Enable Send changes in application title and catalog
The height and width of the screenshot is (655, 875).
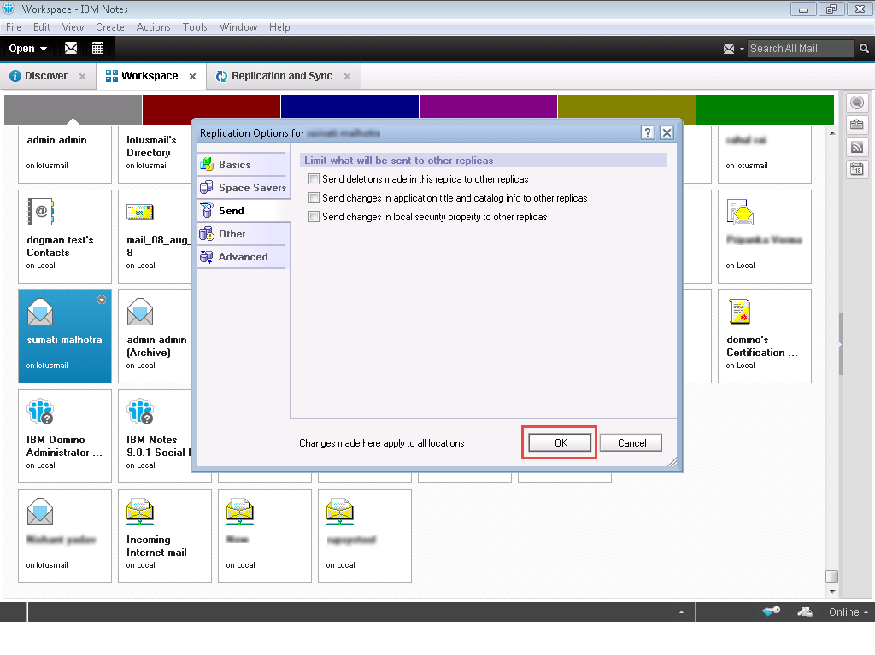coord(314,198)
